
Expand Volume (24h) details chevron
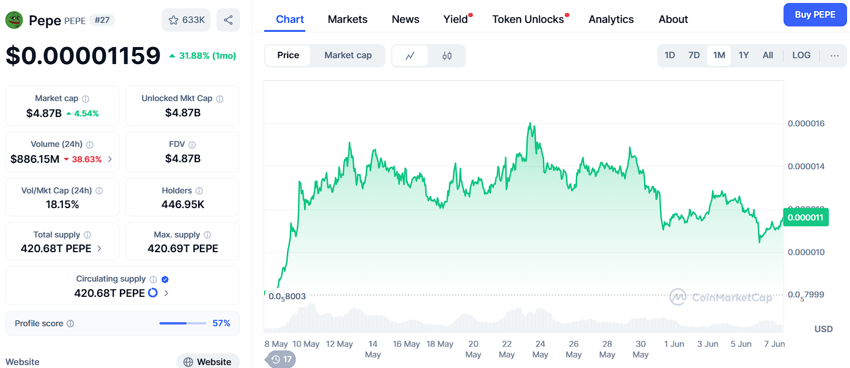click(110, 159)
